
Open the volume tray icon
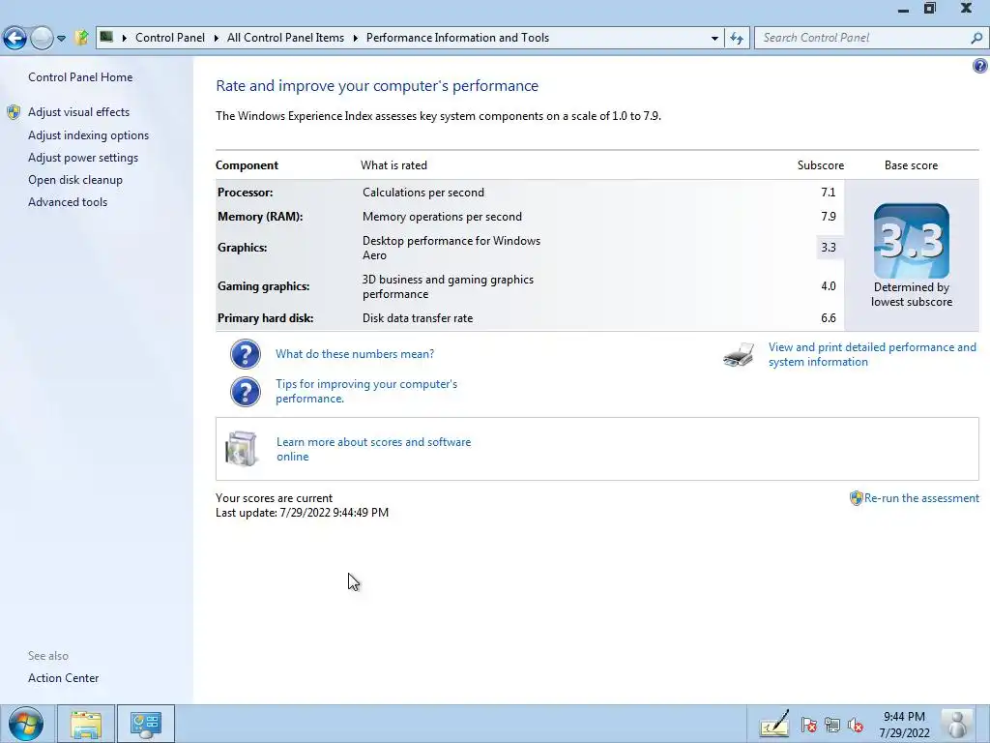click(x=856, y=725)
